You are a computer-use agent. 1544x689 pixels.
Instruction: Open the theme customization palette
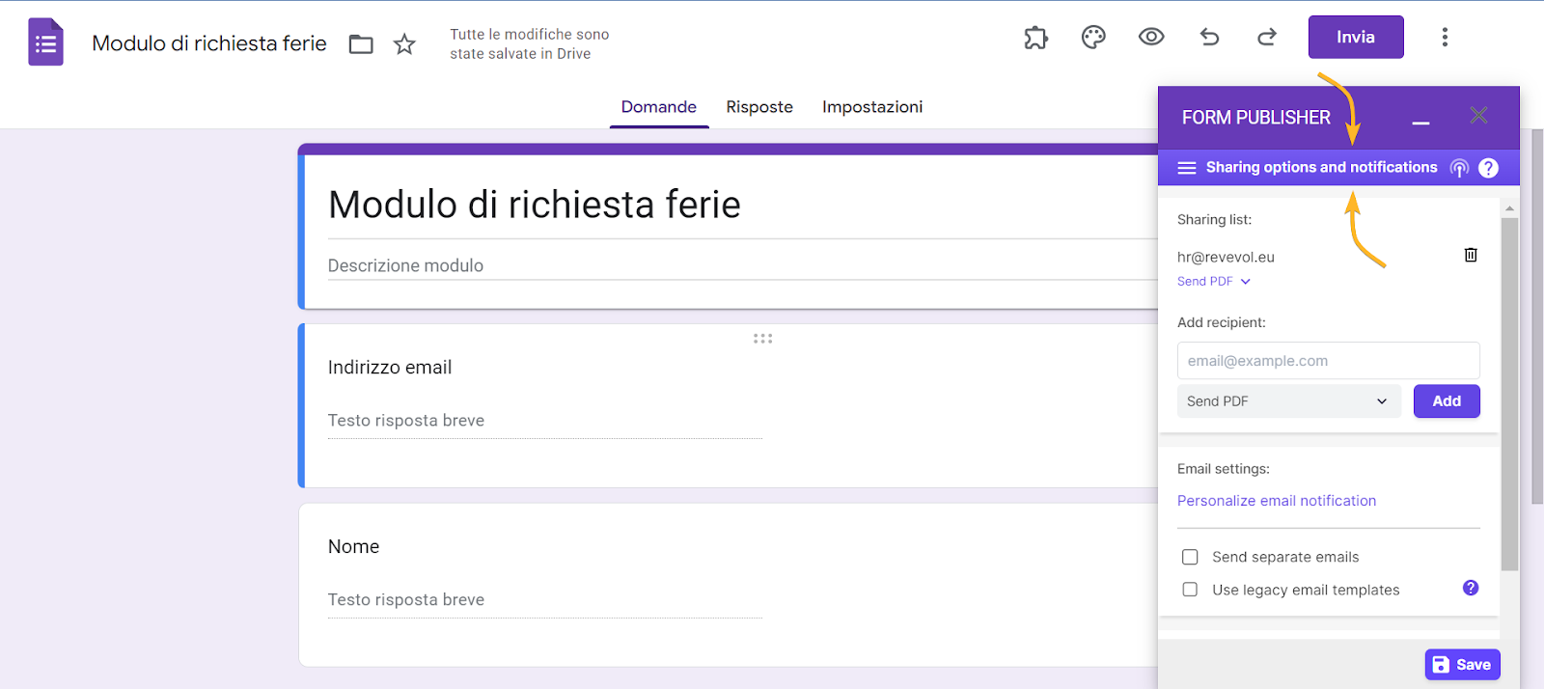pos(1093,38)
